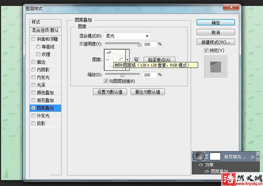Open the pattern picker dropdown arrow

(127, 60)
